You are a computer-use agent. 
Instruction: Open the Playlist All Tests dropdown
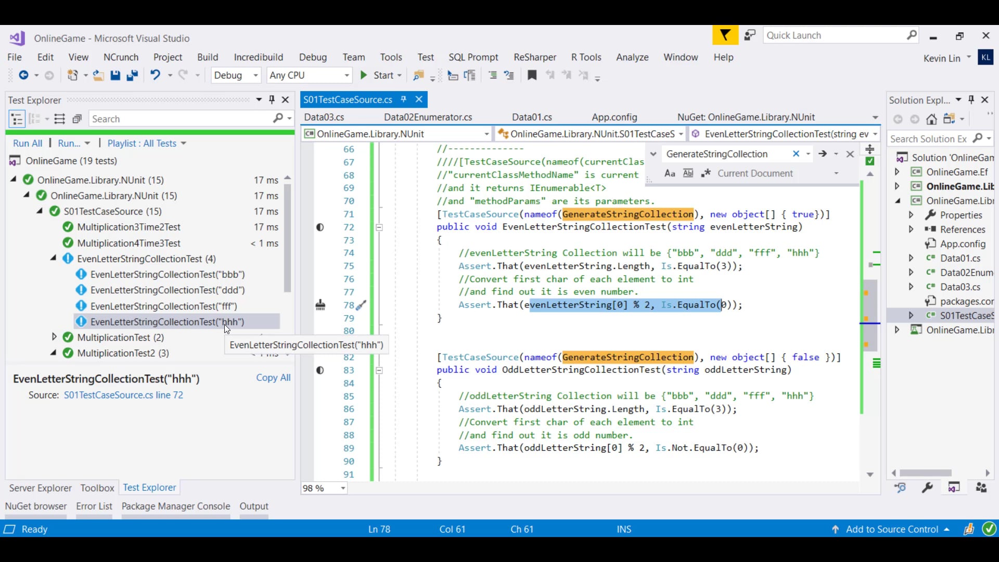click(x=146, y=143)
